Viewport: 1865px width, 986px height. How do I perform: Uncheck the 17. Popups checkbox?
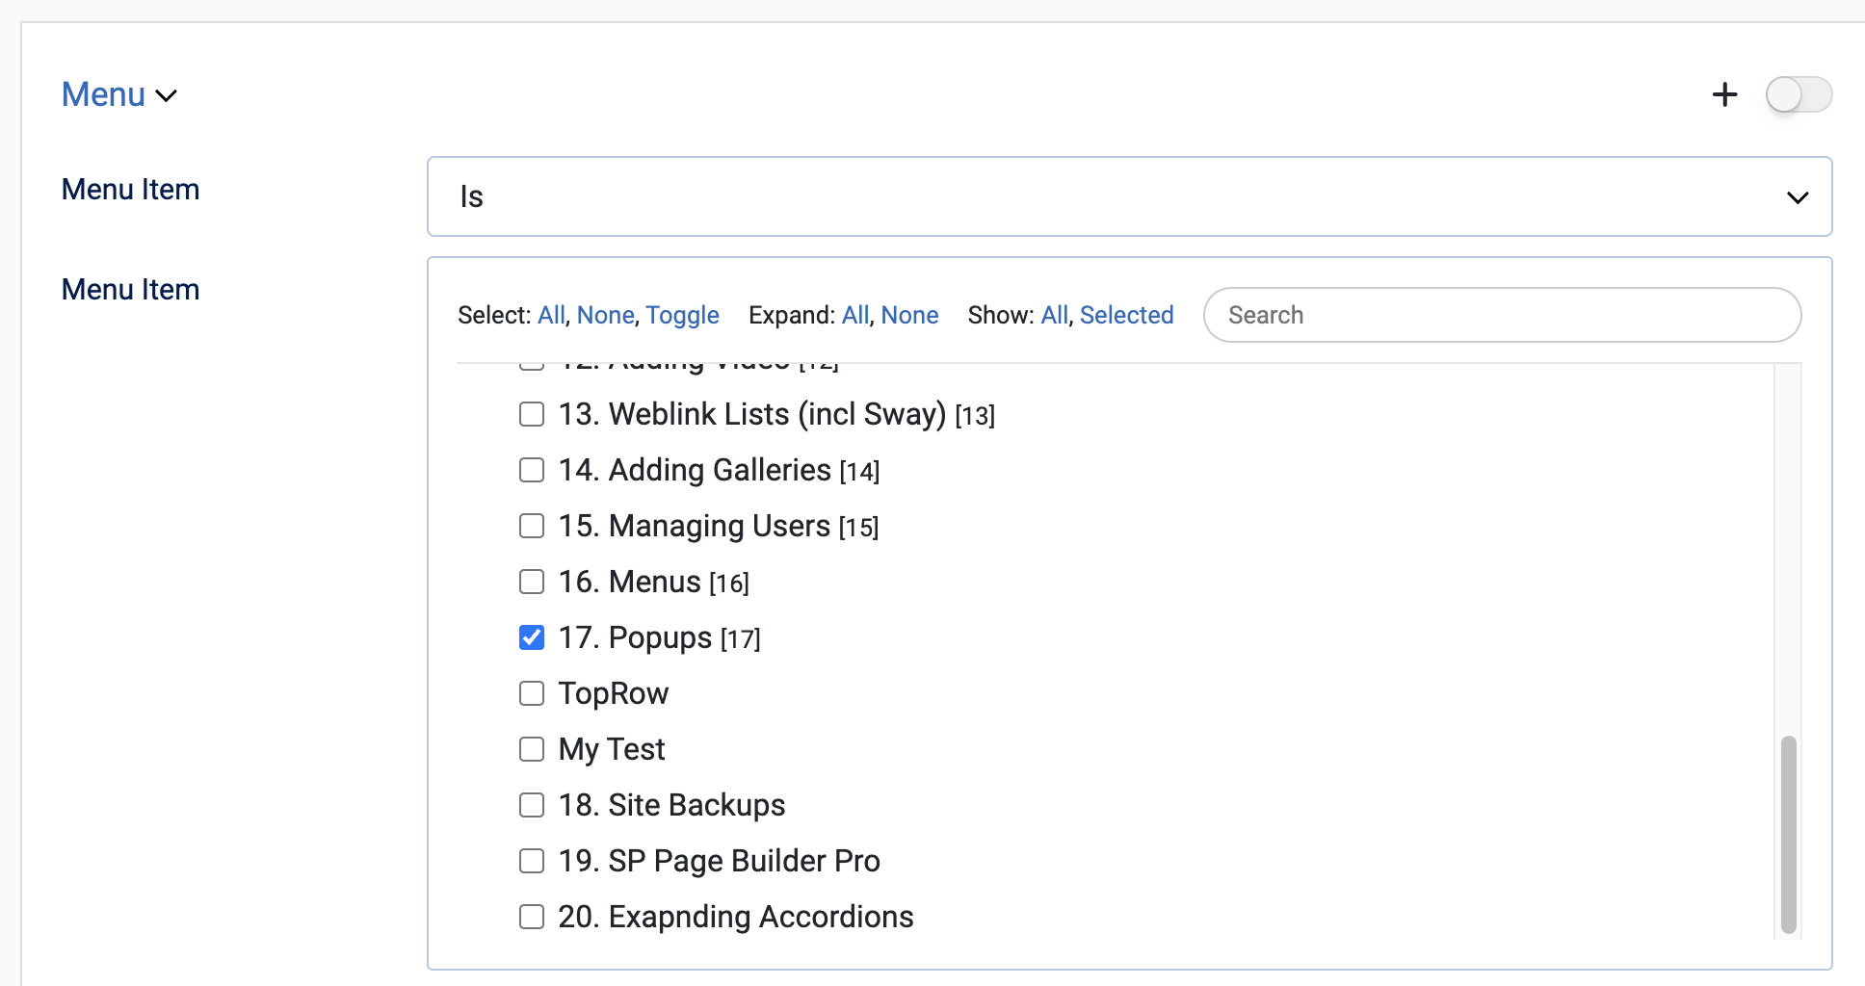pyautogui.click(x=532, y=637)
